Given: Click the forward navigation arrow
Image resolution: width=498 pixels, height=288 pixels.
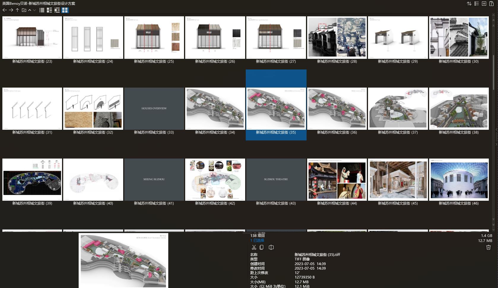Looking at the screenshot, I should click(11, 10).
